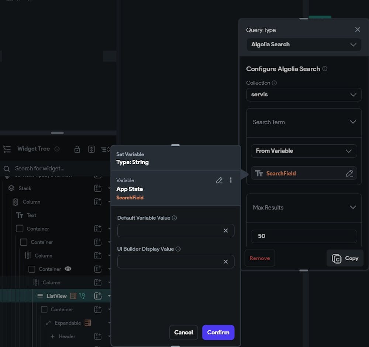The height and width of the screenshot is (347, 369).
Task: Click the "Type: String" text
Action: [x=132, y=162]
